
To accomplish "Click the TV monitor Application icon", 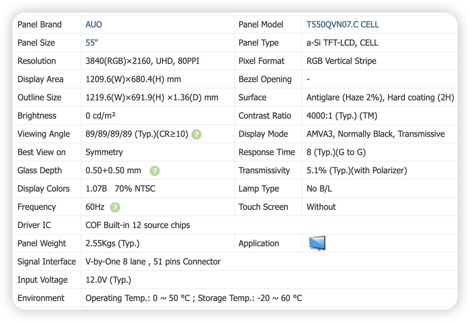I will click(317, 243).
